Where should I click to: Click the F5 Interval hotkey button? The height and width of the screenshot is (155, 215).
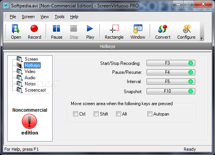pyautogui.click(x=171, y=82)
